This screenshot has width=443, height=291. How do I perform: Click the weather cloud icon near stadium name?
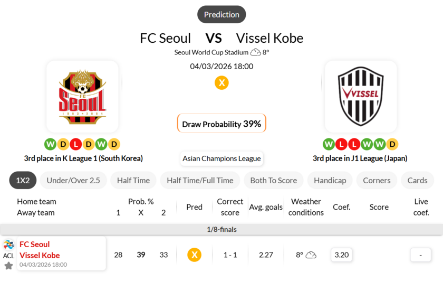[x=255, y=52]
